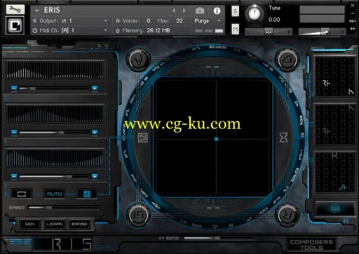Click the glowing blue button under grid panels
359x254 pixels.
pyautogui.click(x=335, y=208)
